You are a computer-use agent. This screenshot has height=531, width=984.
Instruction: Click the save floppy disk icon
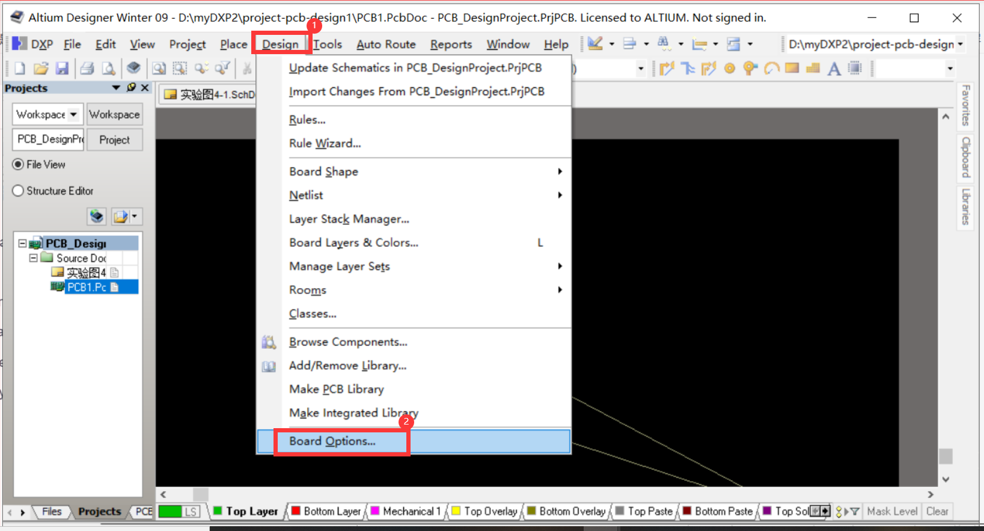coord(62,69)
